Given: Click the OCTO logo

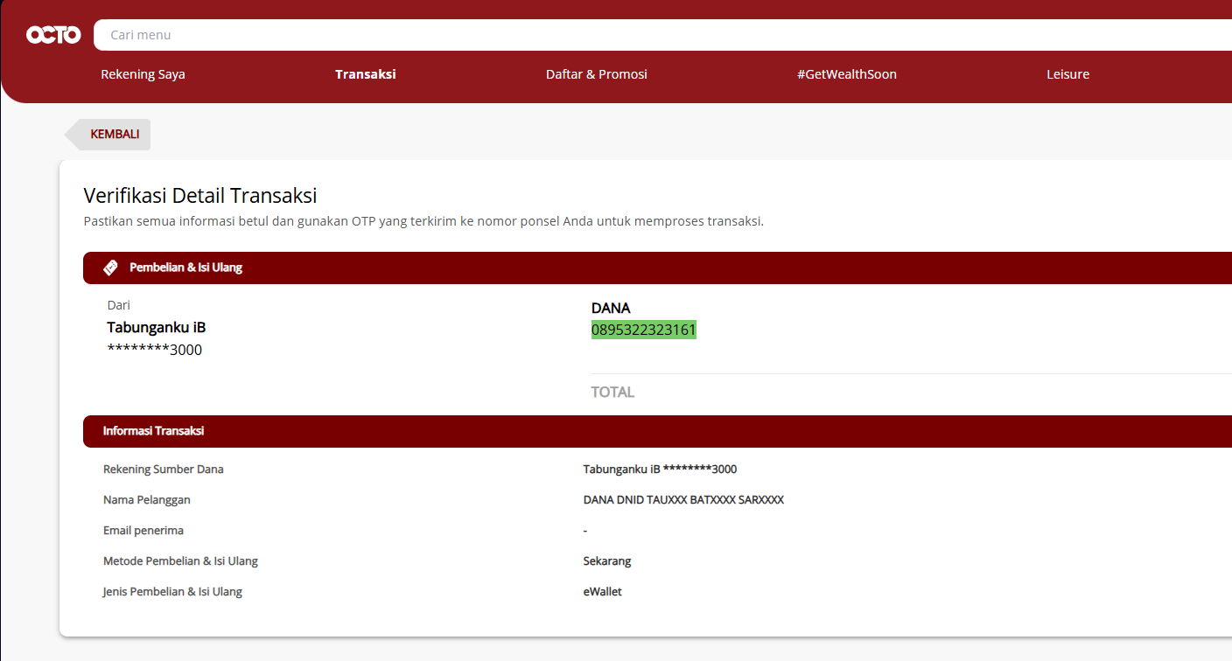Looking at the screenshot, I should click(x=53, y=35).
